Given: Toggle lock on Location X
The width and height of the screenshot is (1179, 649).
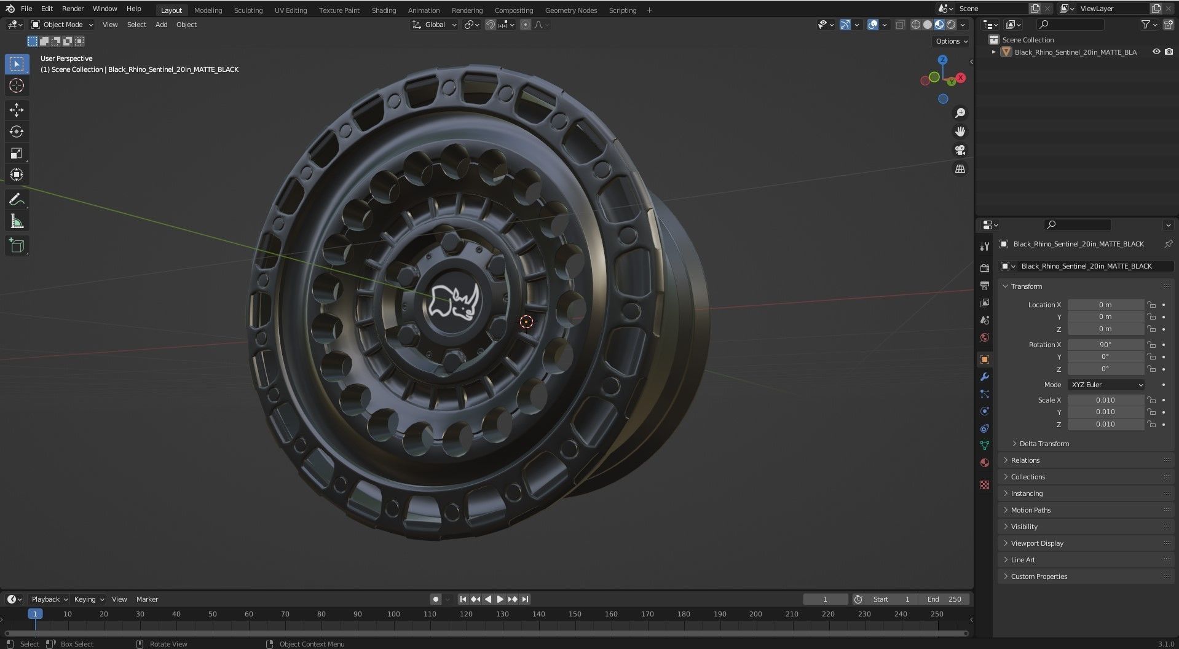Looking at the screenshot, I should 1151,305.
